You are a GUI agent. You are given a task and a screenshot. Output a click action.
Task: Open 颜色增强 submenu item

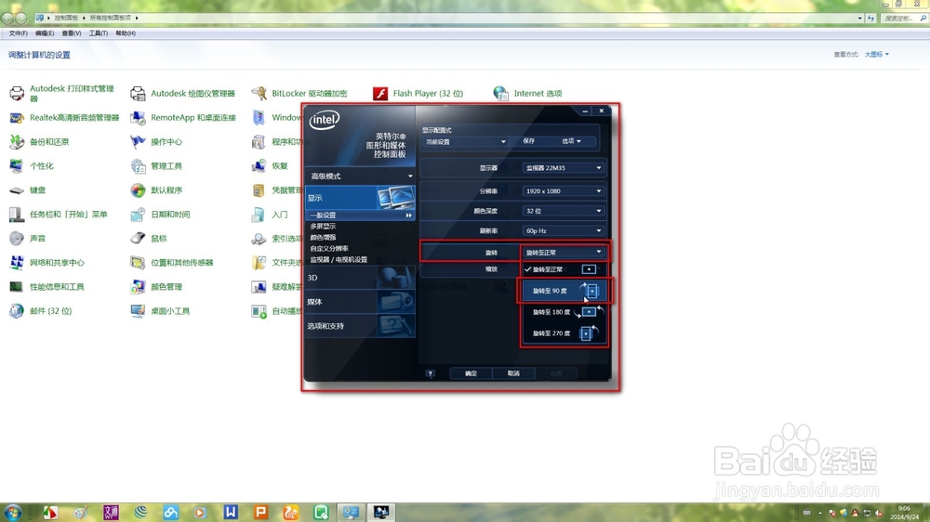pos(323,237)
